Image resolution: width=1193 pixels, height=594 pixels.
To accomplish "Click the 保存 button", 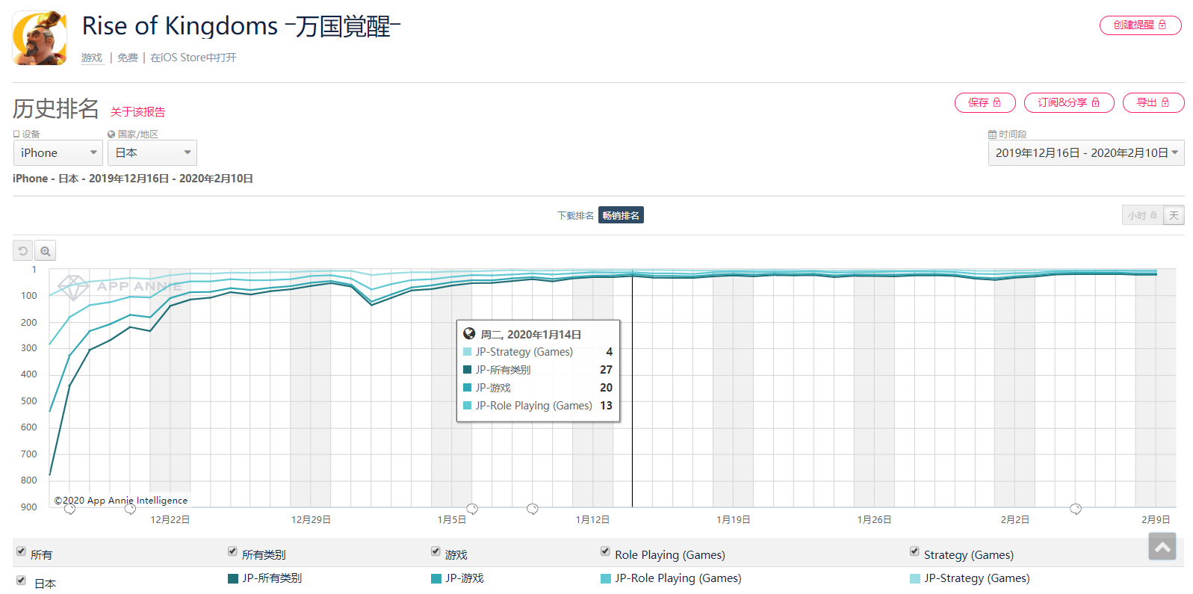I will pyautogui.click(x=985, y=103).
